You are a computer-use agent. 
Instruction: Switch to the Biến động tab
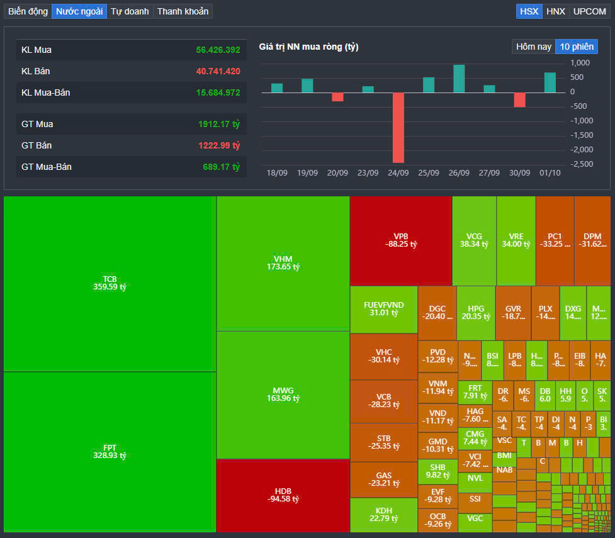[28, 11]
